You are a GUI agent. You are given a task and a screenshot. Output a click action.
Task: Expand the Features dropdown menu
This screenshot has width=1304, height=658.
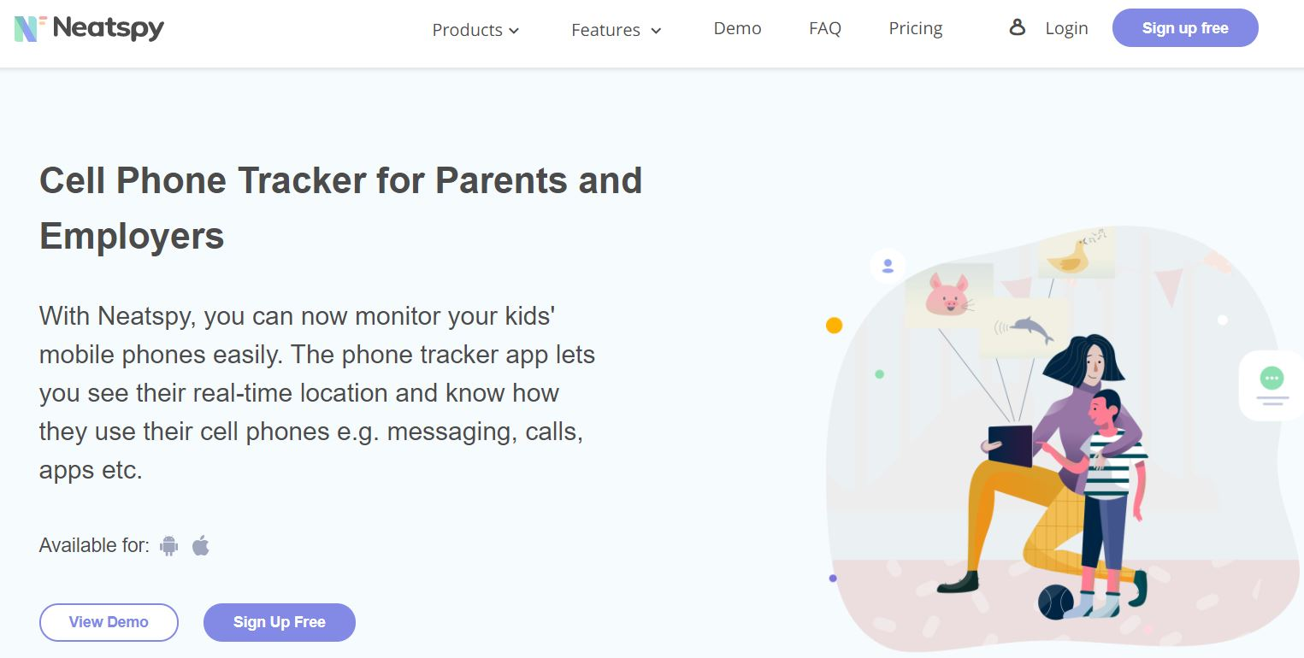click(x=605, y=30)
